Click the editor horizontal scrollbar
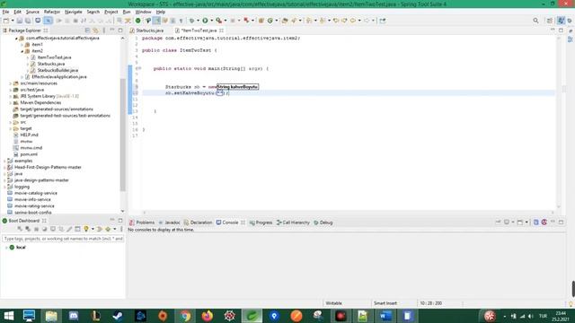575x323 pixels. tap(349, 213)
